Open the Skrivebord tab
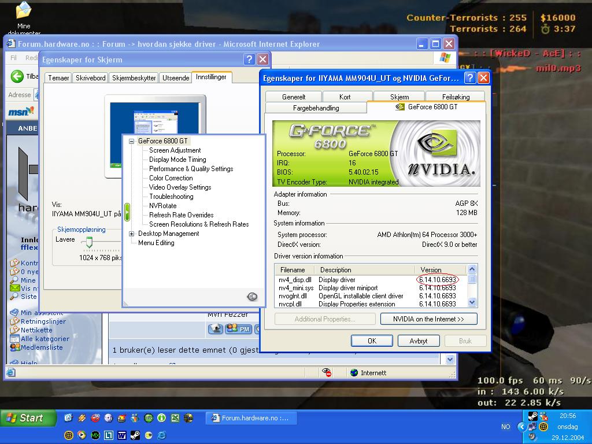The height and width of the screenshot is (444, 592). (91, 78)
